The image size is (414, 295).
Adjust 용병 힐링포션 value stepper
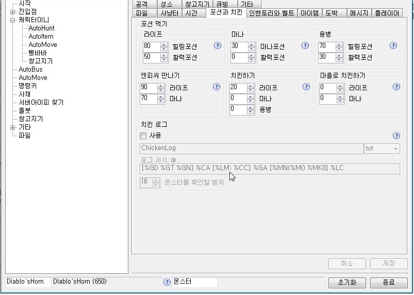click(x=339, y=47)
